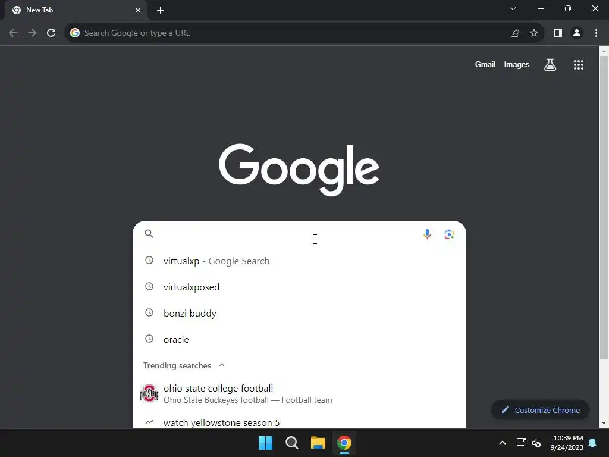The image size is (609, 457).
Task: Select watch yellowstone season 5 trend
Action: [x=299, y=422]
